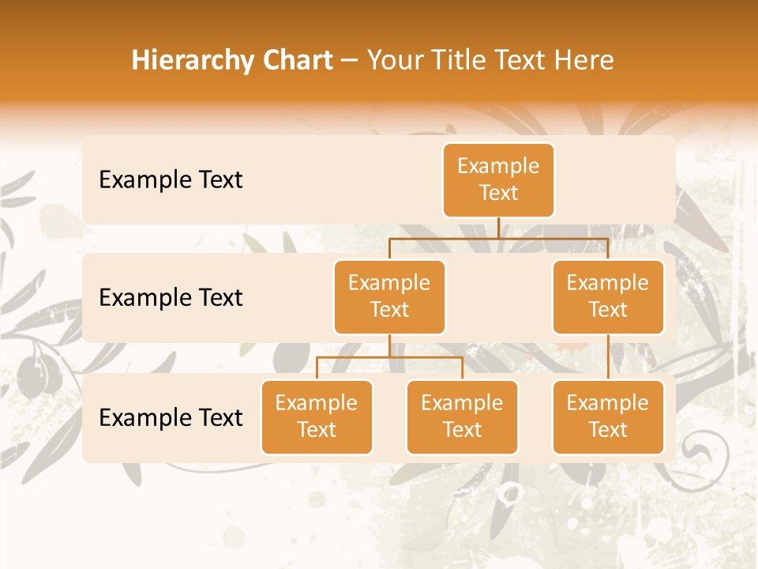Click the branching connector under the left second-level node
The image size is (758, 569).
(389, 360)
